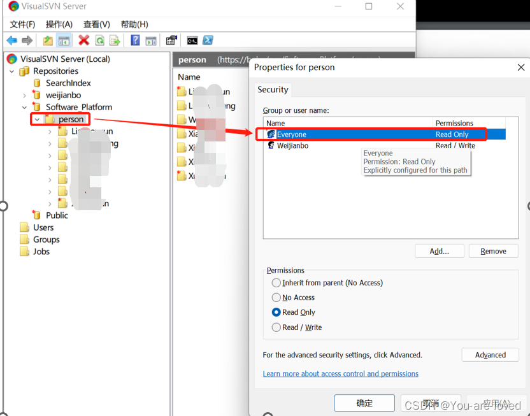Click the green Refresh toolbar icon

[x=100, y=41]
